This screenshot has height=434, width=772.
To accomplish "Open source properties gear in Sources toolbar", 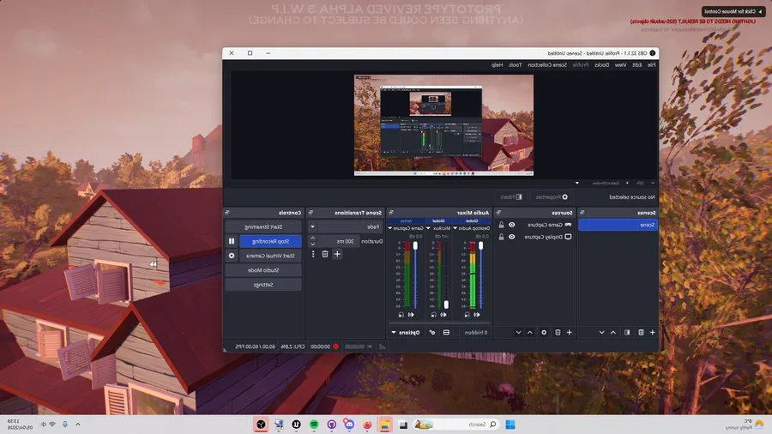I will tap(544, 332).
